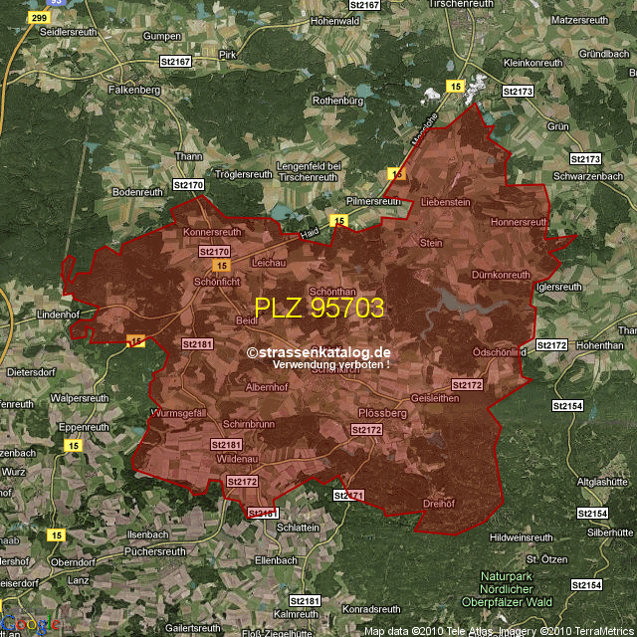The height and width of the screenshot is (637, 637).
Task: Select the Wildenau place label
Action: 237,460
